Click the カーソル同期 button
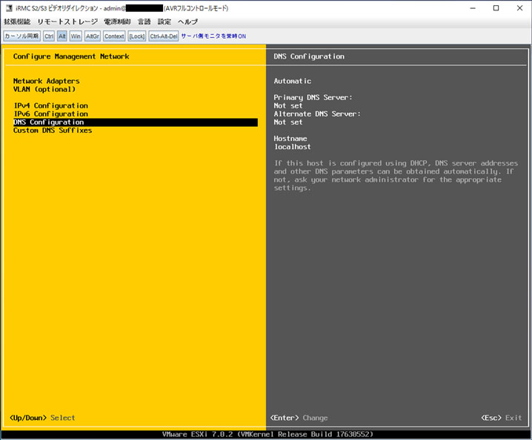This screenshot has width=532, height=440. 21,36
